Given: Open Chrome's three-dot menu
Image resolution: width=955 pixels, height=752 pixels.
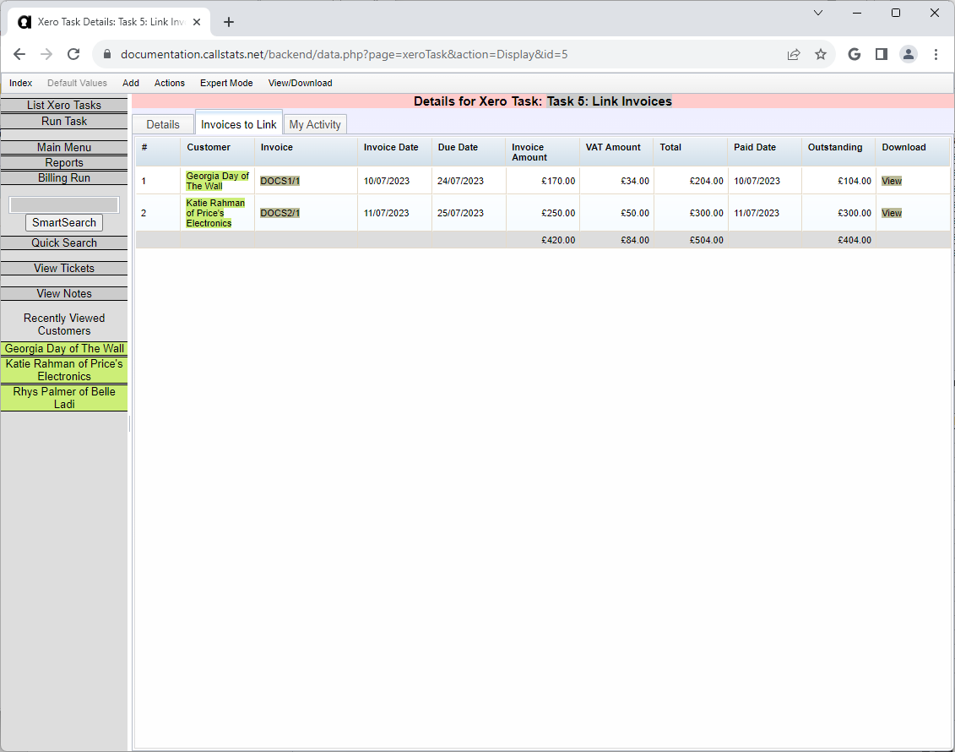Looking at the screenshot, I should coord(936,53).
